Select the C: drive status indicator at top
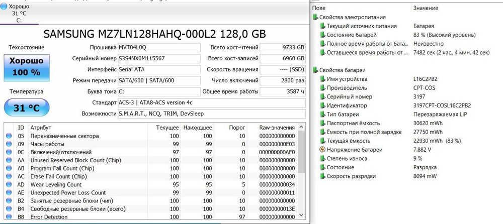This screenshot has width=503, height=224. click(x=19, y=14)
